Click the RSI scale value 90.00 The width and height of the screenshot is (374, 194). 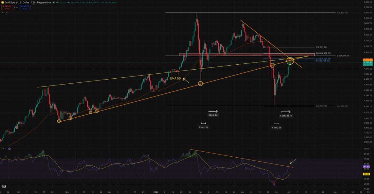(x=367, y=149)
